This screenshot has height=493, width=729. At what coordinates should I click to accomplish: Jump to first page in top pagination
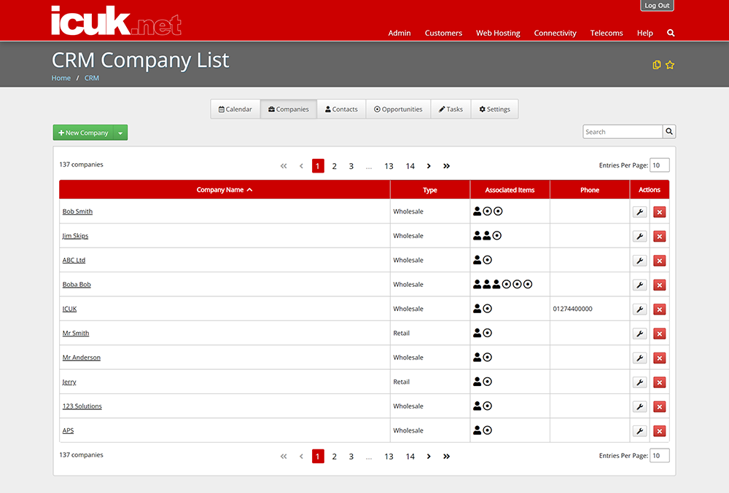284,166
